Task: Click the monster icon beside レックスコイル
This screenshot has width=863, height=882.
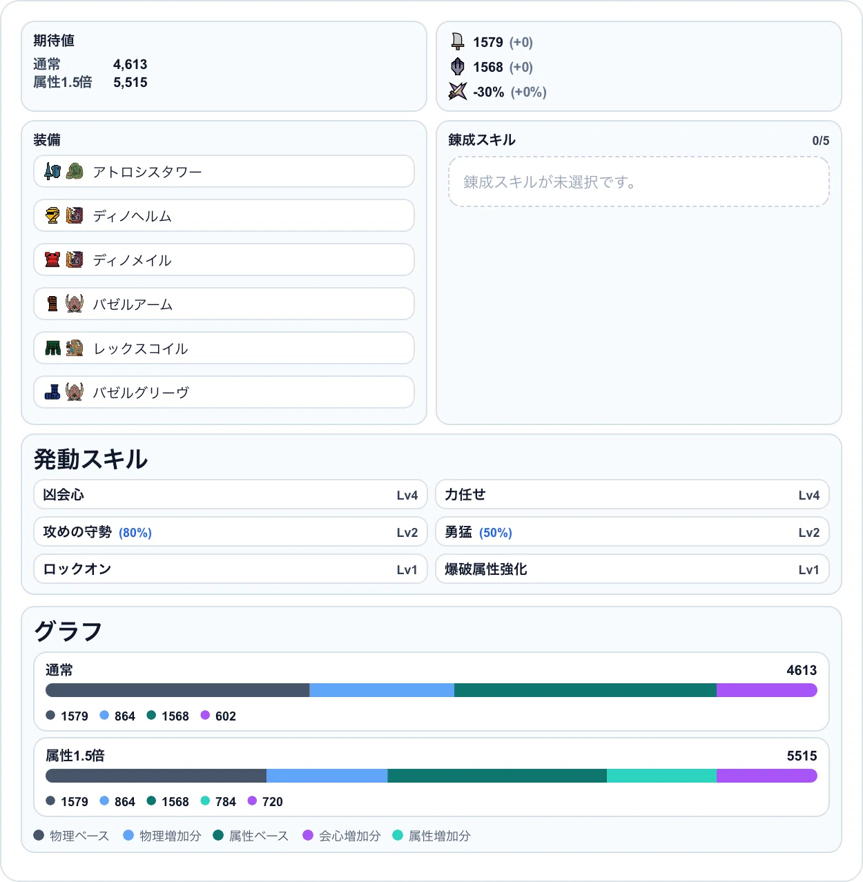Action: point(75,348)
